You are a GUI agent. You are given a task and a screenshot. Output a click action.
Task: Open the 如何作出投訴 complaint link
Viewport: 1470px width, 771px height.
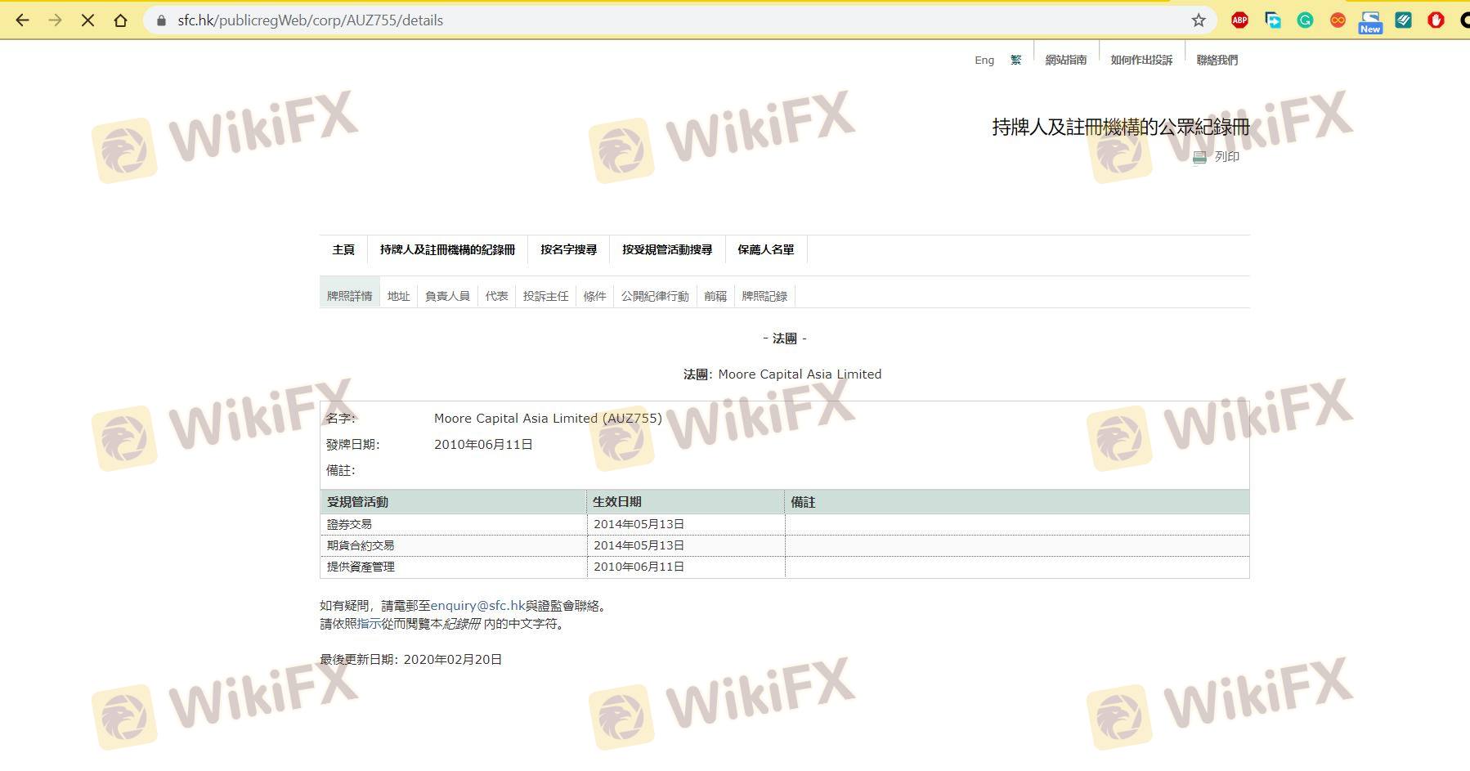point(1141,60)
